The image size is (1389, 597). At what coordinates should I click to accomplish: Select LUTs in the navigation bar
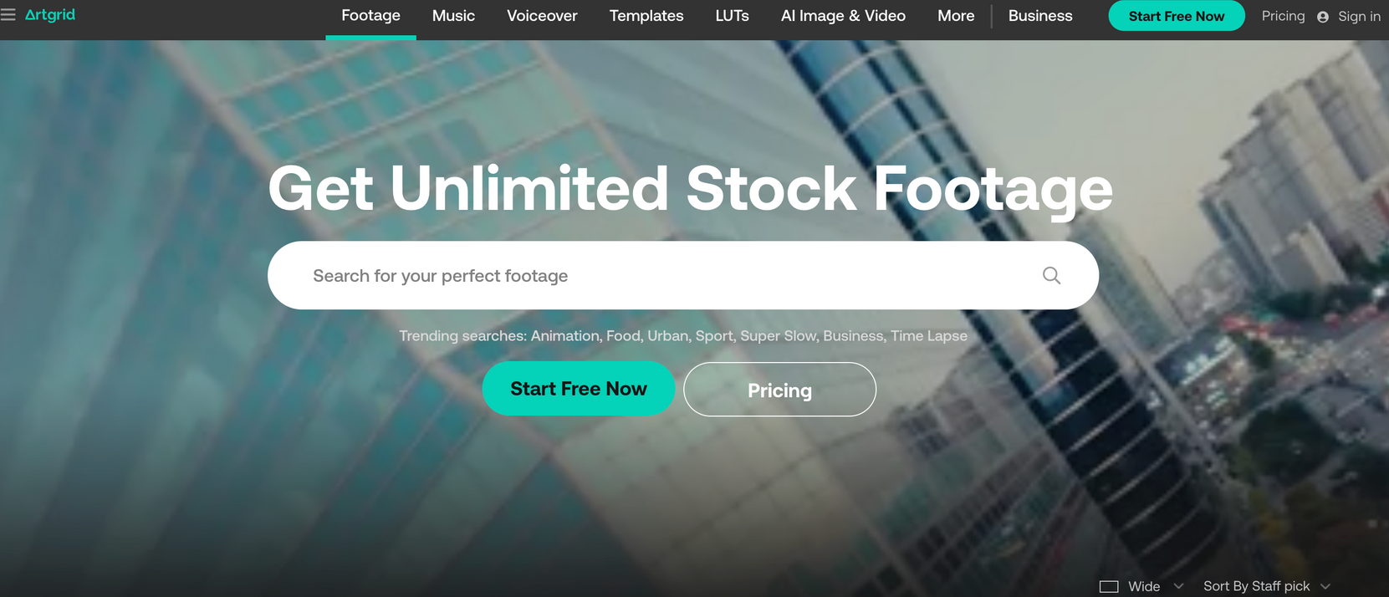(x=732, y=16)
